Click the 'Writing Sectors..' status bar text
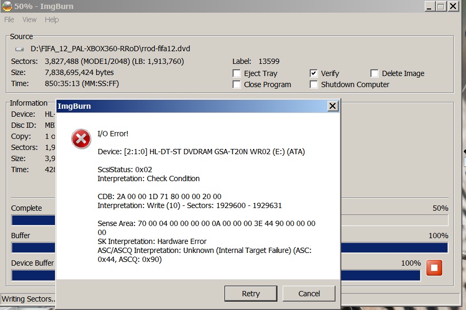Image resolution: width=466 pixels, height=310 pixels. coord(29,299)
